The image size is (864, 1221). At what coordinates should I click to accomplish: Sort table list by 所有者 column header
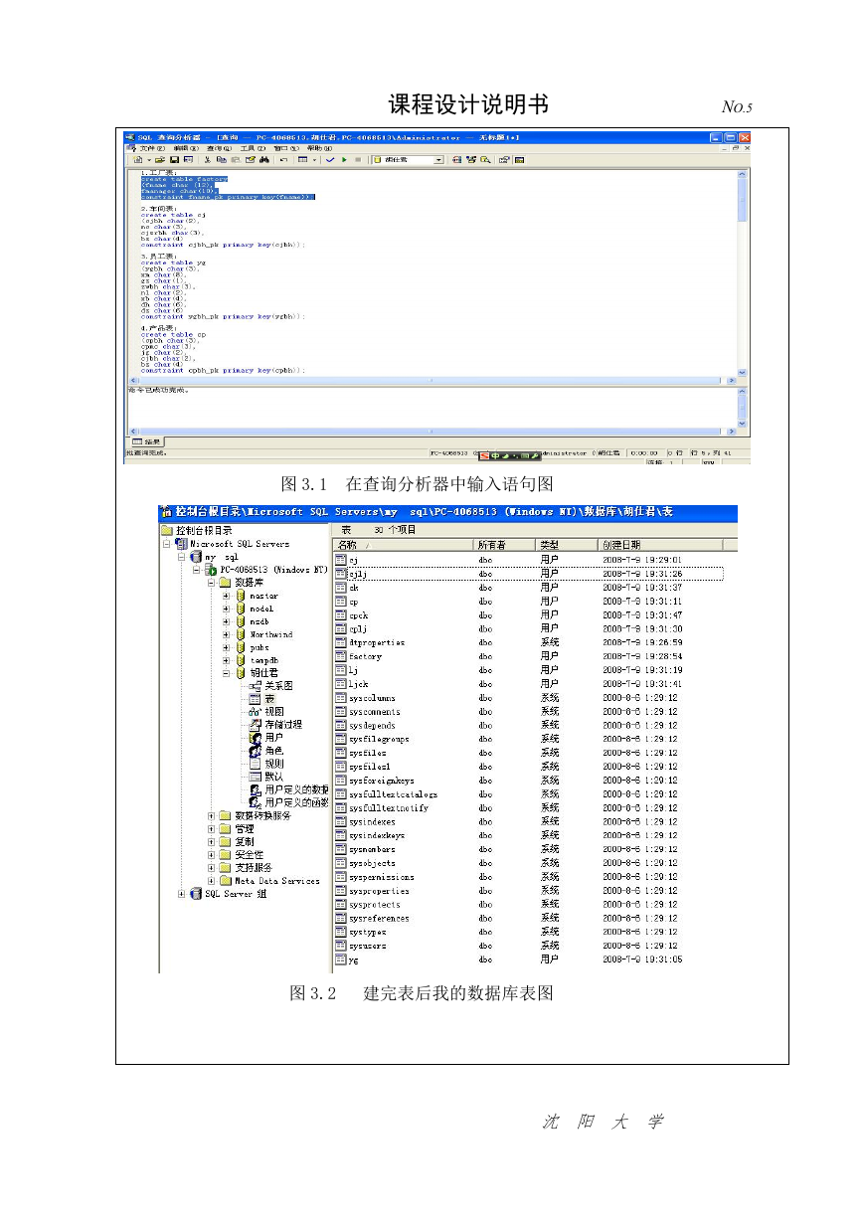click(x=505, y=545)
